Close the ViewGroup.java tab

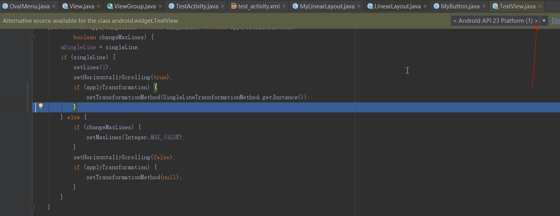coord(160,6)
